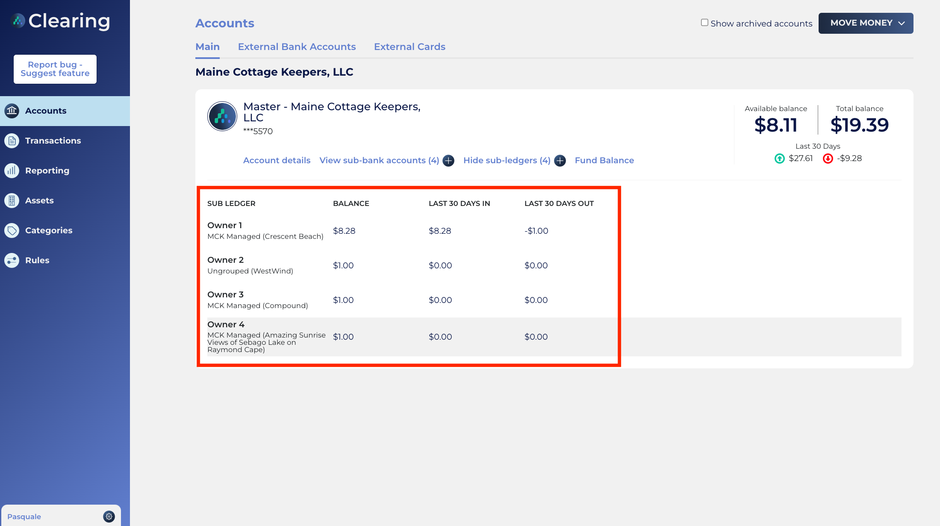Click the green incoming arrow icon

pyautogui.click(x=780, y=159)
